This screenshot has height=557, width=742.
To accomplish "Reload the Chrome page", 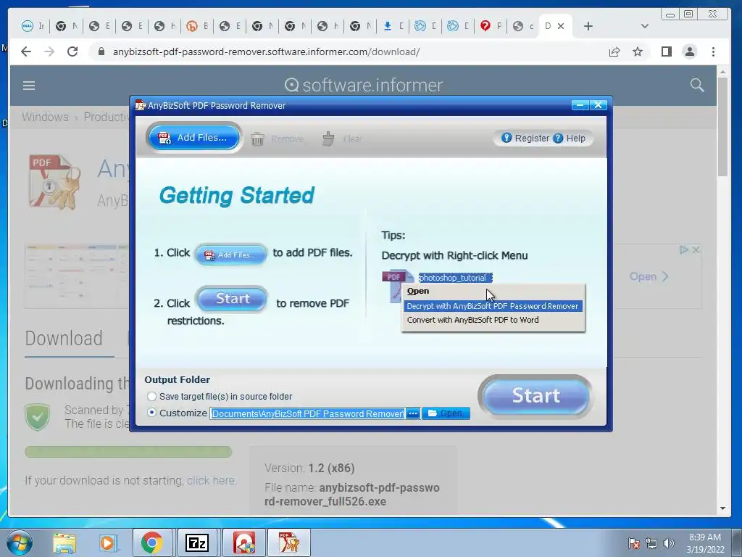I will tap(72, 51).
